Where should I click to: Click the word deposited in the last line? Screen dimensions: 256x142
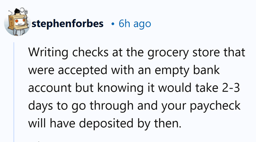[x=106, y=123]
